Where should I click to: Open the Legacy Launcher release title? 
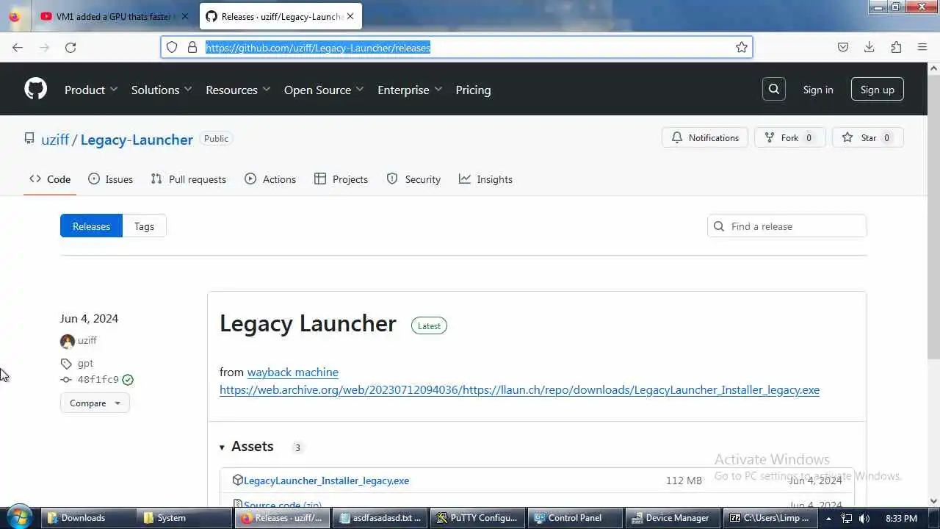[x=308, y=323]
